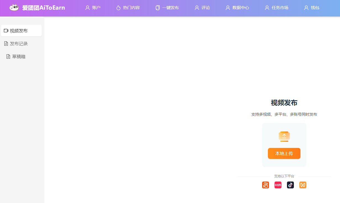This screenshot has width=340, height=203.
Task: Click the flame icon beside 热门内容
Action: click(x=118, y=8)
